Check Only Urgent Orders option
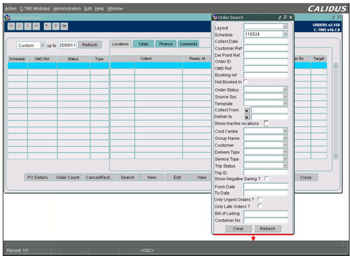The height and width of the screenshot is (256, 350). pos(260,199)
